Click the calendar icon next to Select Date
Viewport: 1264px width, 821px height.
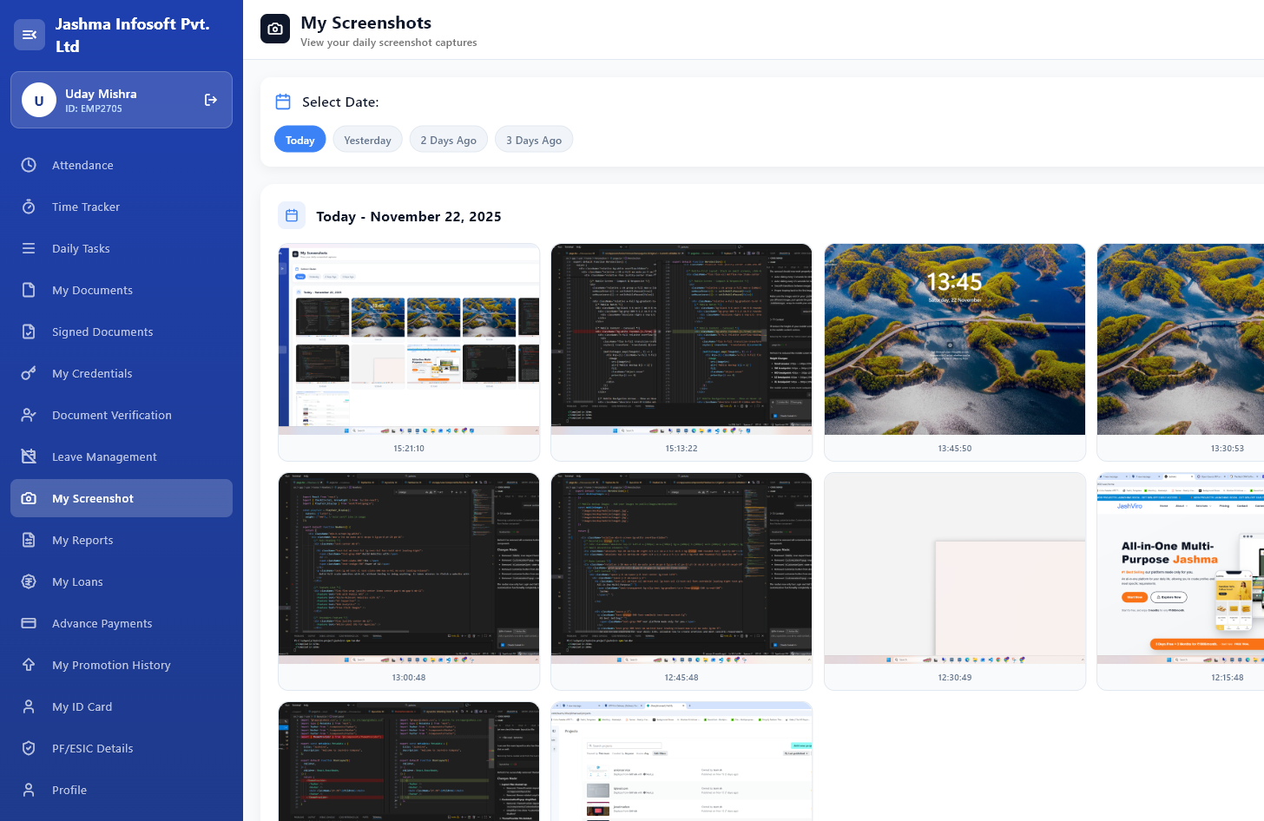click(x=283, y=102)
